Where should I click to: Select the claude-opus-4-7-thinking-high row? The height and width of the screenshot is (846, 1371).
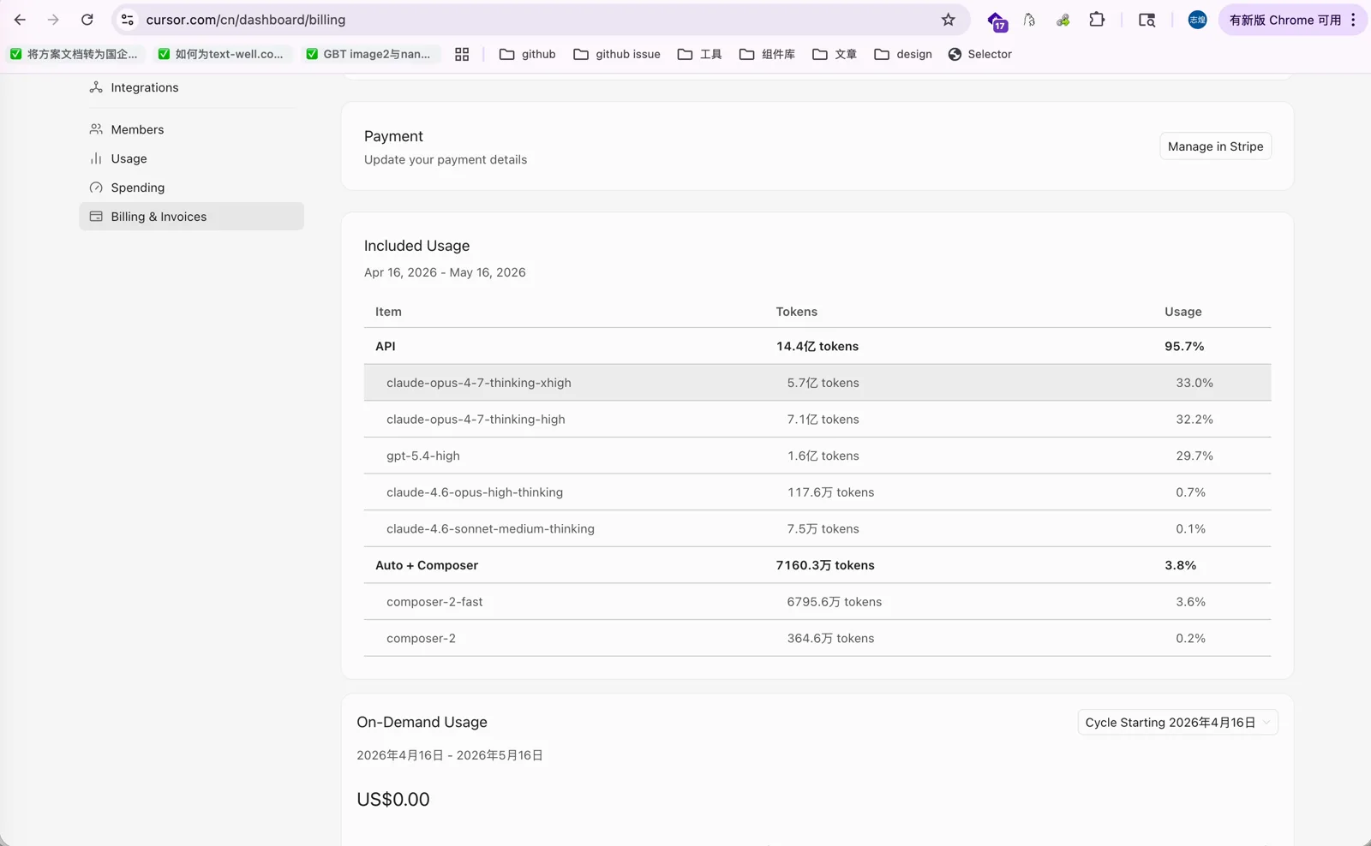[x=817, y=420]
